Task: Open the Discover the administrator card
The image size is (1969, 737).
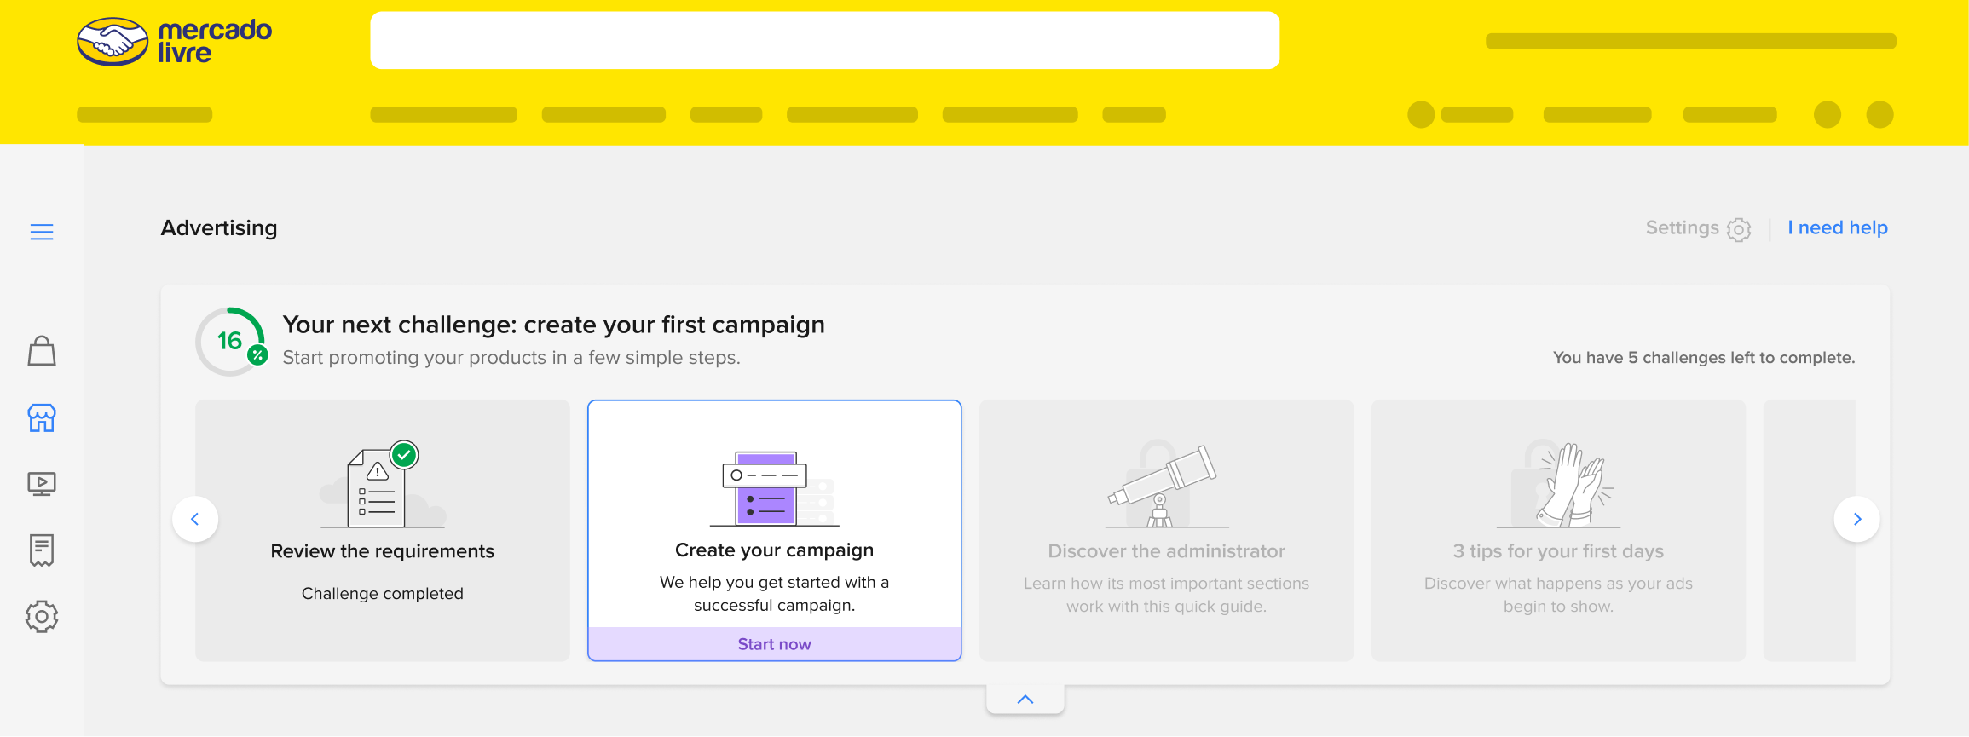Action: 1166,530
